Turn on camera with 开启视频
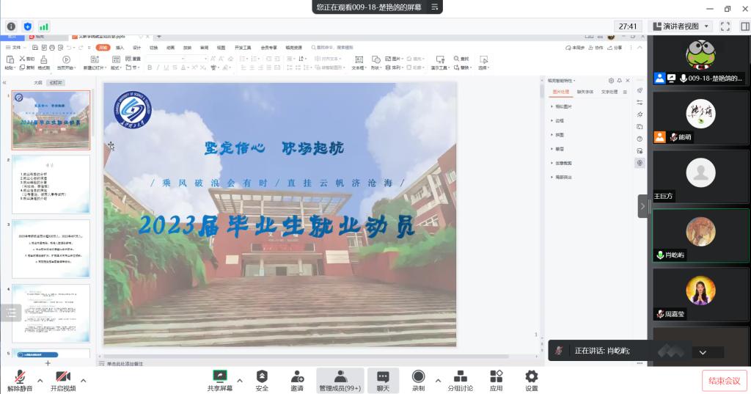Viewport: 751px width, 394px height. click(63, 380)
